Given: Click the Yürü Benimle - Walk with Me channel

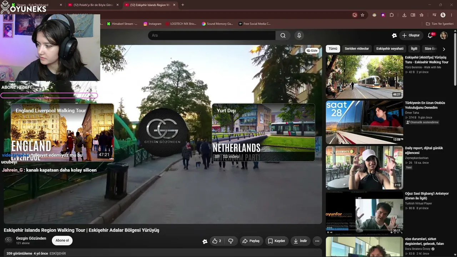Looking at the screenshot, I should tap(423, 67).
